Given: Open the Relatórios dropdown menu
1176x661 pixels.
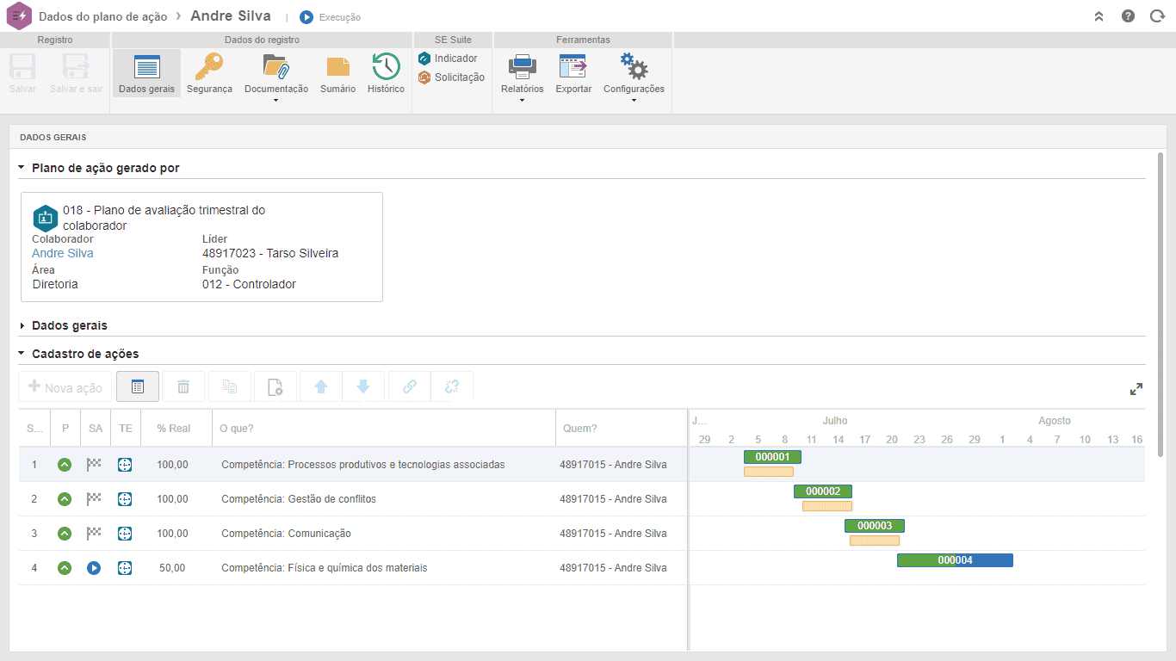Looking at the screenshot, I should 523,77.
